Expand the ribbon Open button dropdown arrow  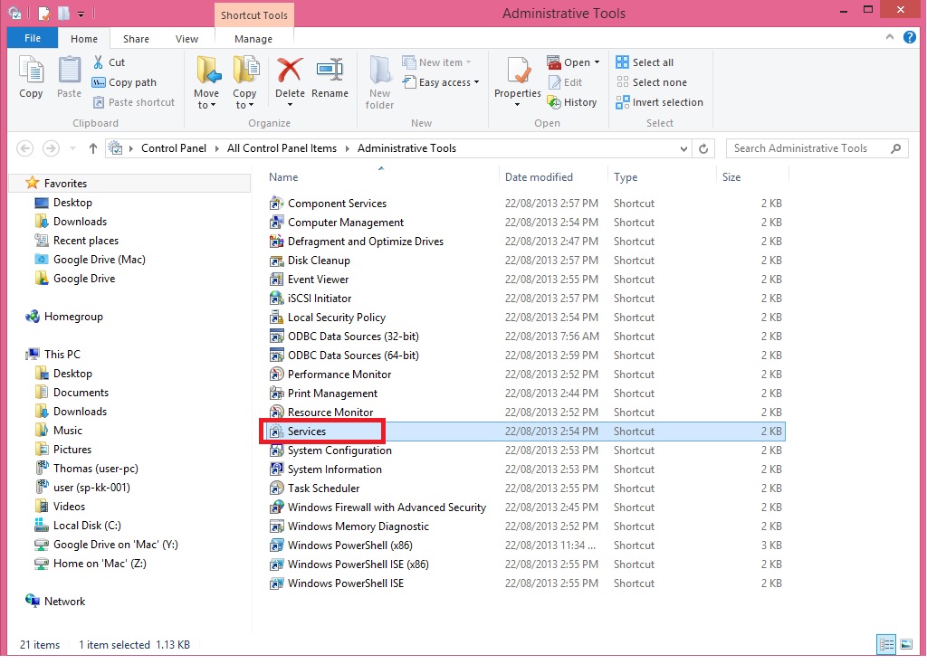(597, 63)
